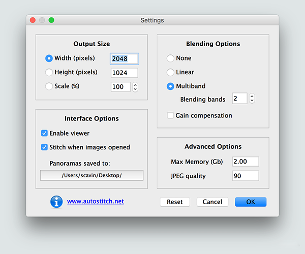Click the Max Memory (Gb) label
This screenshot has width=305, height=254.
(x=197, y=162)
